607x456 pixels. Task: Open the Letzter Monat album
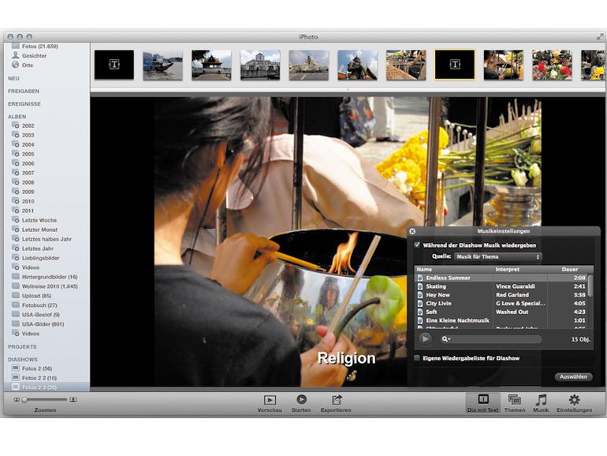pos(39,230)
